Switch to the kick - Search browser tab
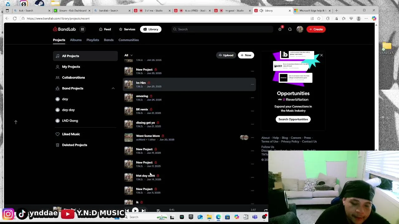The image size is (399, 224). pos(32,11)
